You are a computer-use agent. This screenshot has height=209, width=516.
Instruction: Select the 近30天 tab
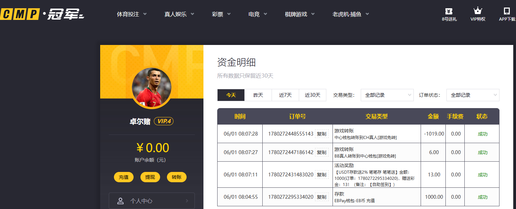(x=313, y=95)
